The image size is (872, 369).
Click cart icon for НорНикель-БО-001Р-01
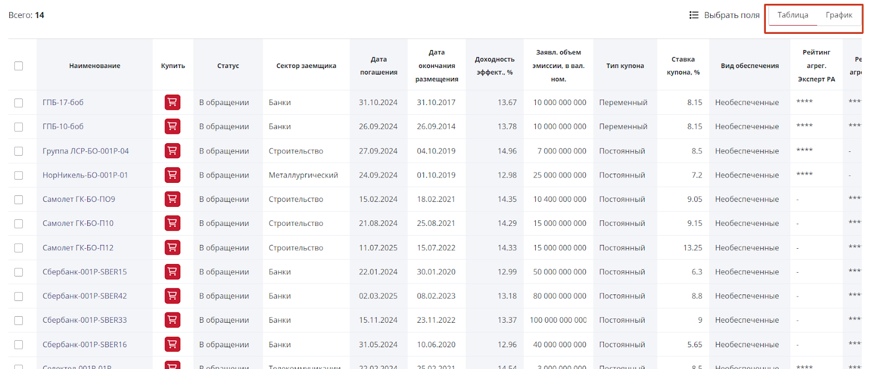click(172, 175)
